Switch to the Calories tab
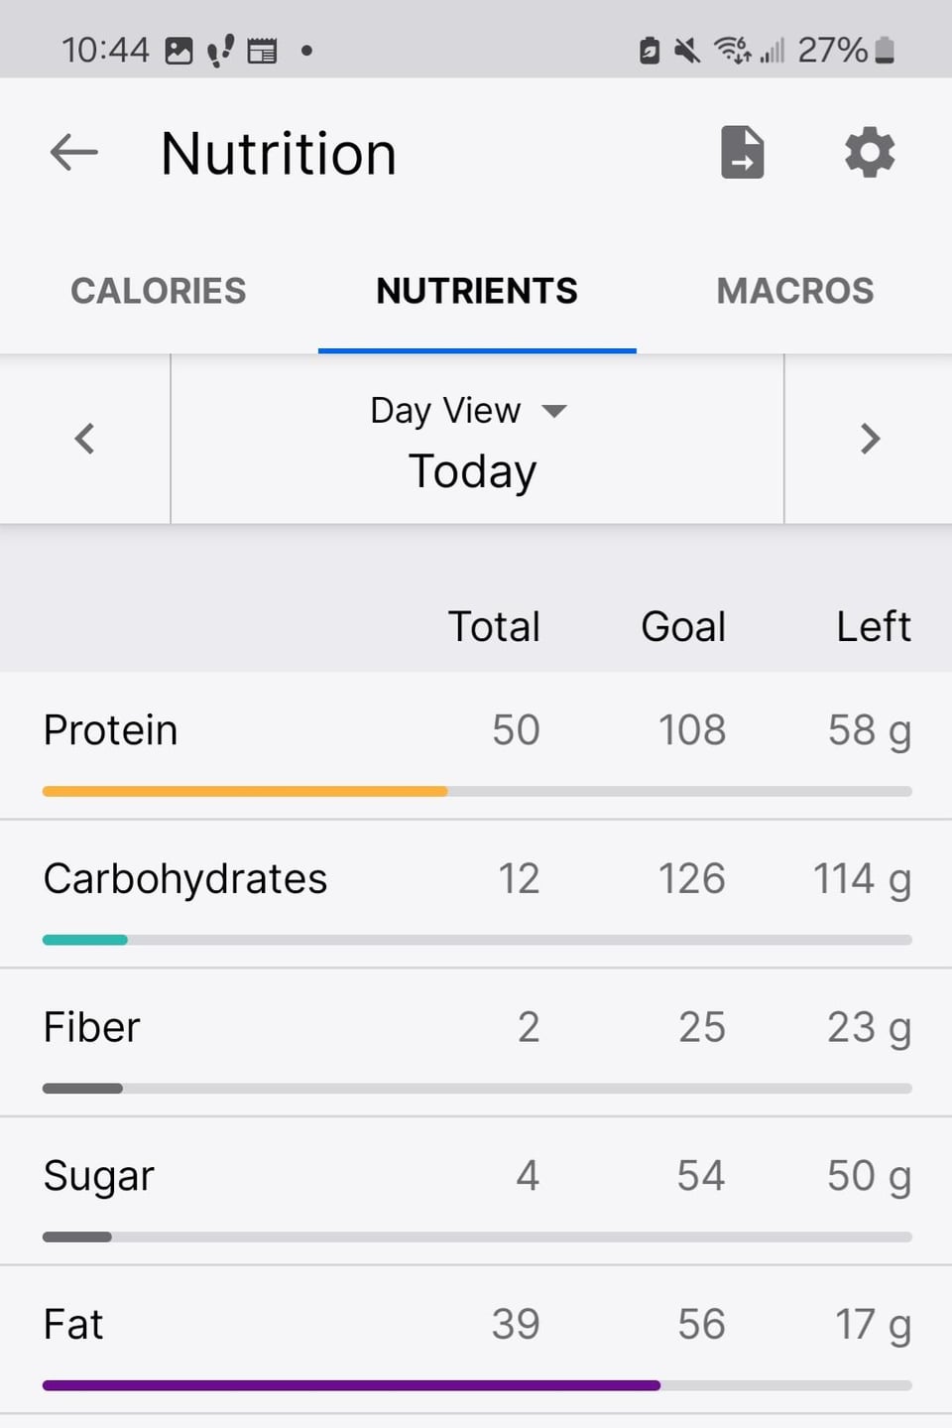 [159, 291]
